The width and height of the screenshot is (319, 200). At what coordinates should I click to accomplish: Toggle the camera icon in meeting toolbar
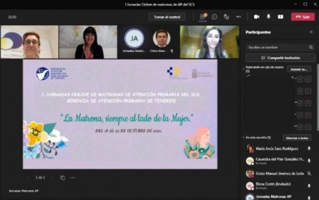click(257, 17)
